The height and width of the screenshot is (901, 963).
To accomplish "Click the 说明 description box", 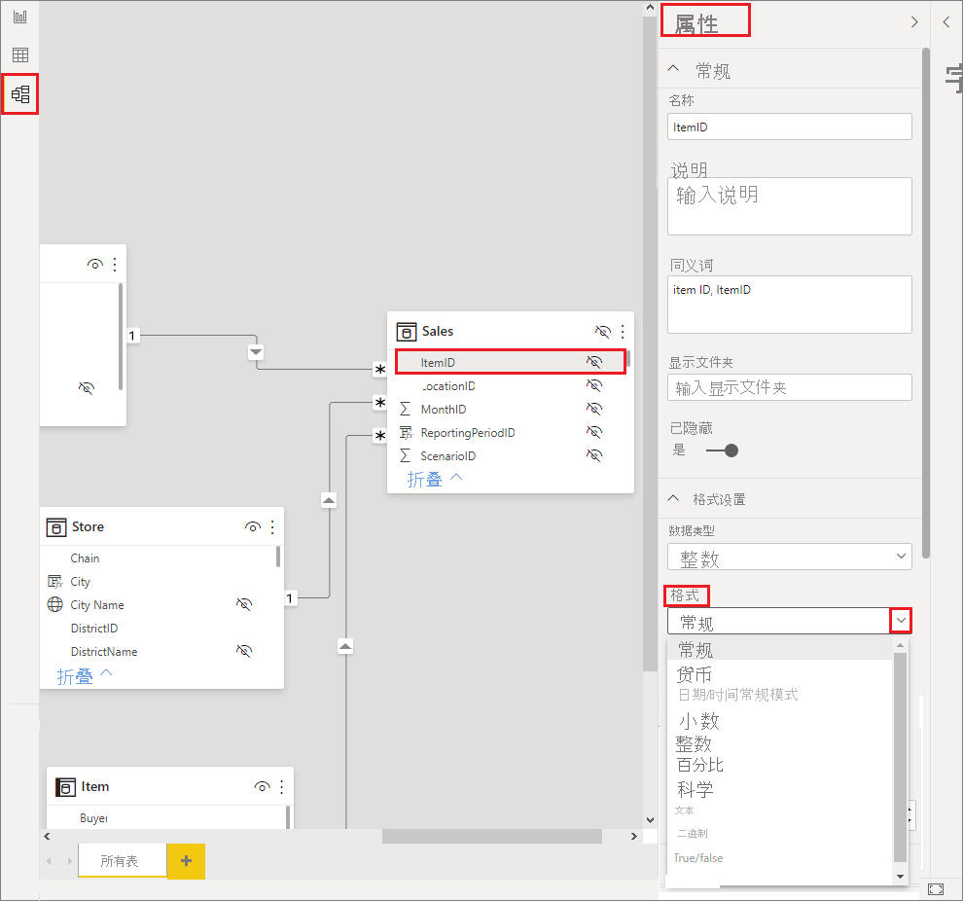I will (789, 206).
